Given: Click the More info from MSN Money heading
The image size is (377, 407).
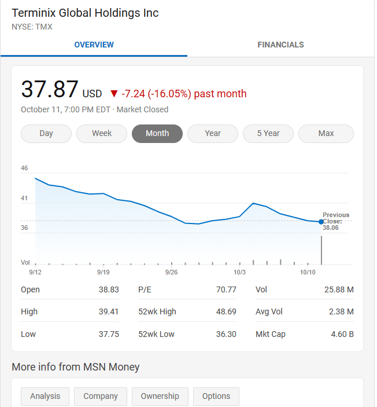Looking at the screenshot, I should [x=76, y=367].
